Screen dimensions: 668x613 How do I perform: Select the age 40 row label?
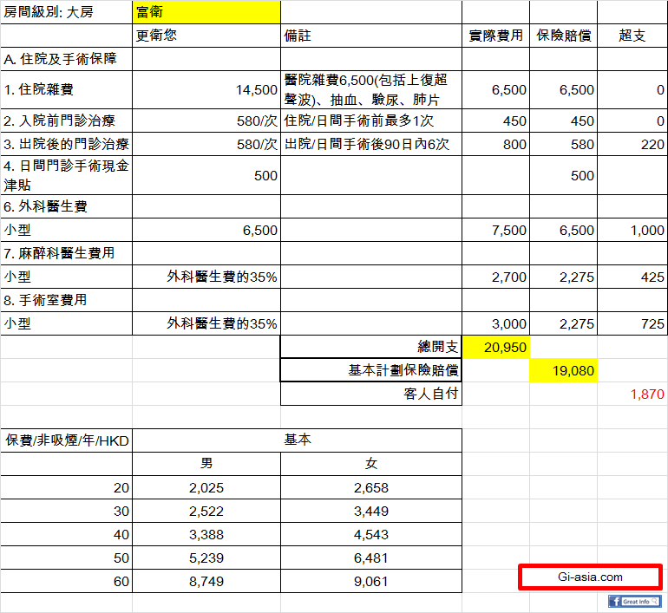pyautogui.click(x=67, y=534)
